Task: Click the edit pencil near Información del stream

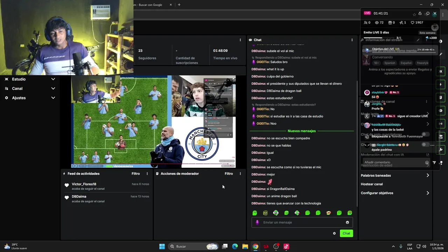Action: point(418,40)
